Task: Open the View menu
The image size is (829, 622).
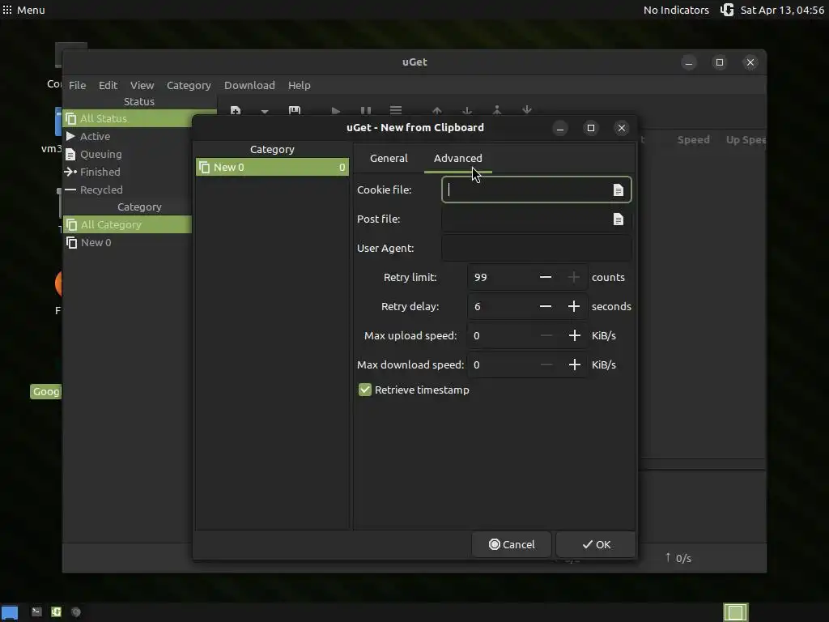Action: click(142, 85)
